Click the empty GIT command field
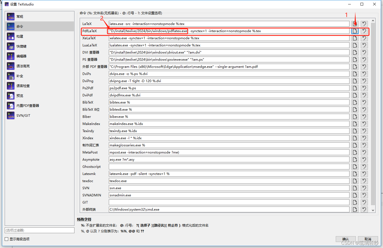This screenshot has width=383, height=248. [x=229, y=202]
